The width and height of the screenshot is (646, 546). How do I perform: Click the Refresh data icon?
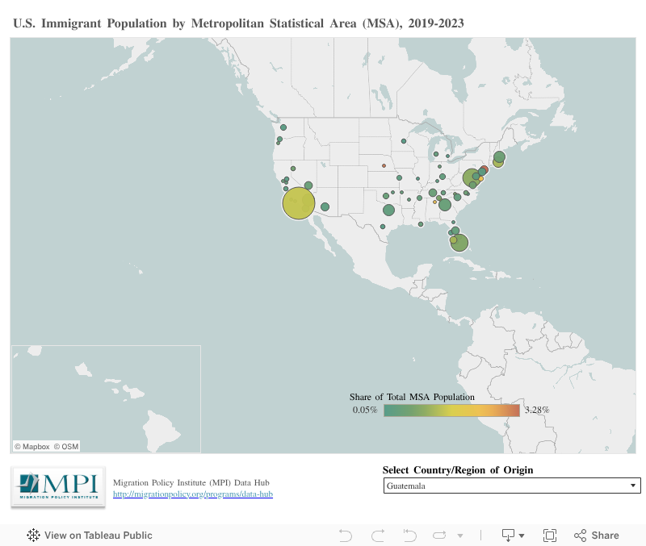tap(439, 535)
